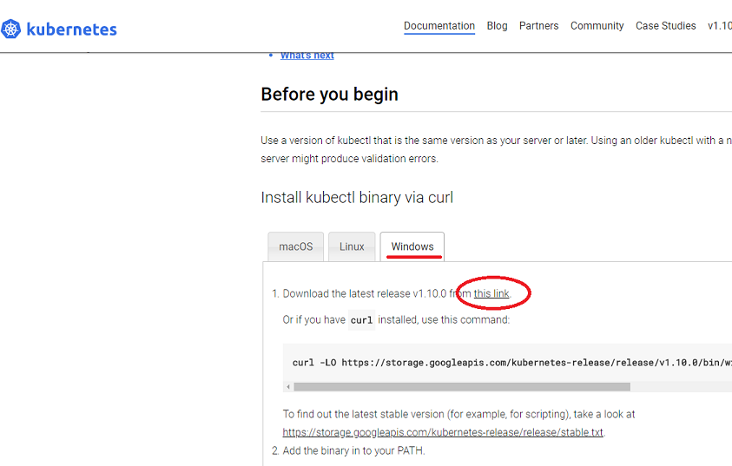Select the Windows tab
732x466 pixels.
tap(412, 246)
